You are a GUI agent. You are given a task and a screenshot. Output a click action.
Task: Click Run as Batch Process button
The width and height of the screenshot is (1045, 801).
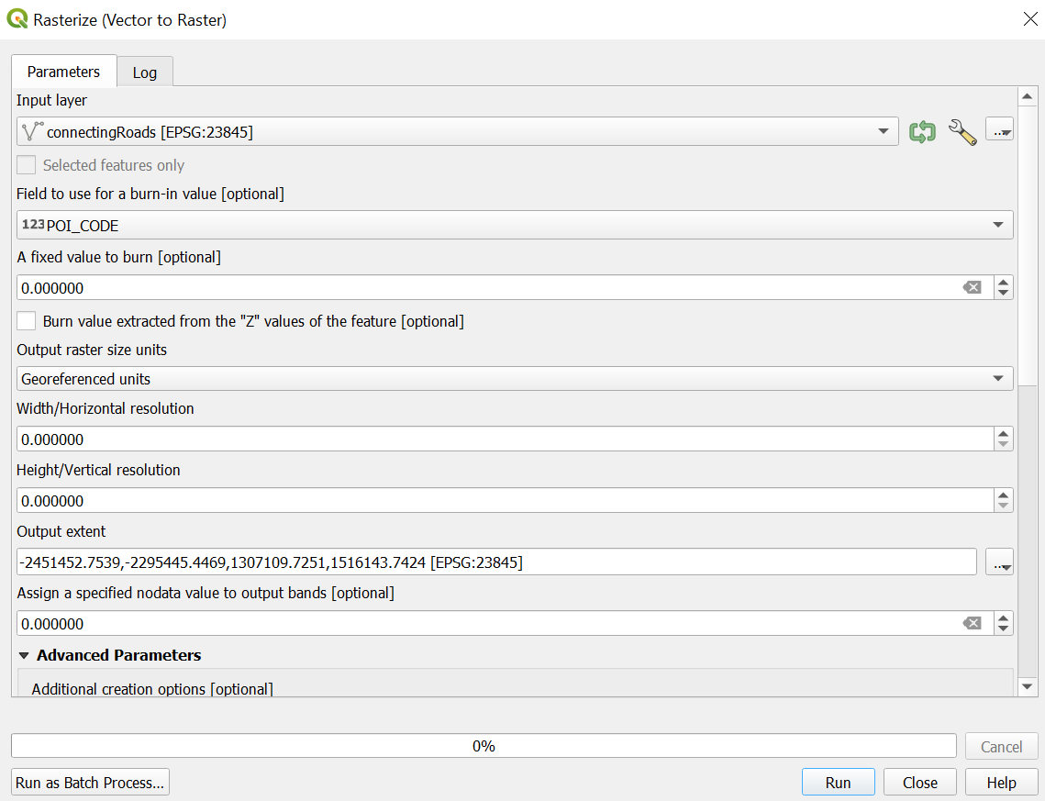click(90, 783)
